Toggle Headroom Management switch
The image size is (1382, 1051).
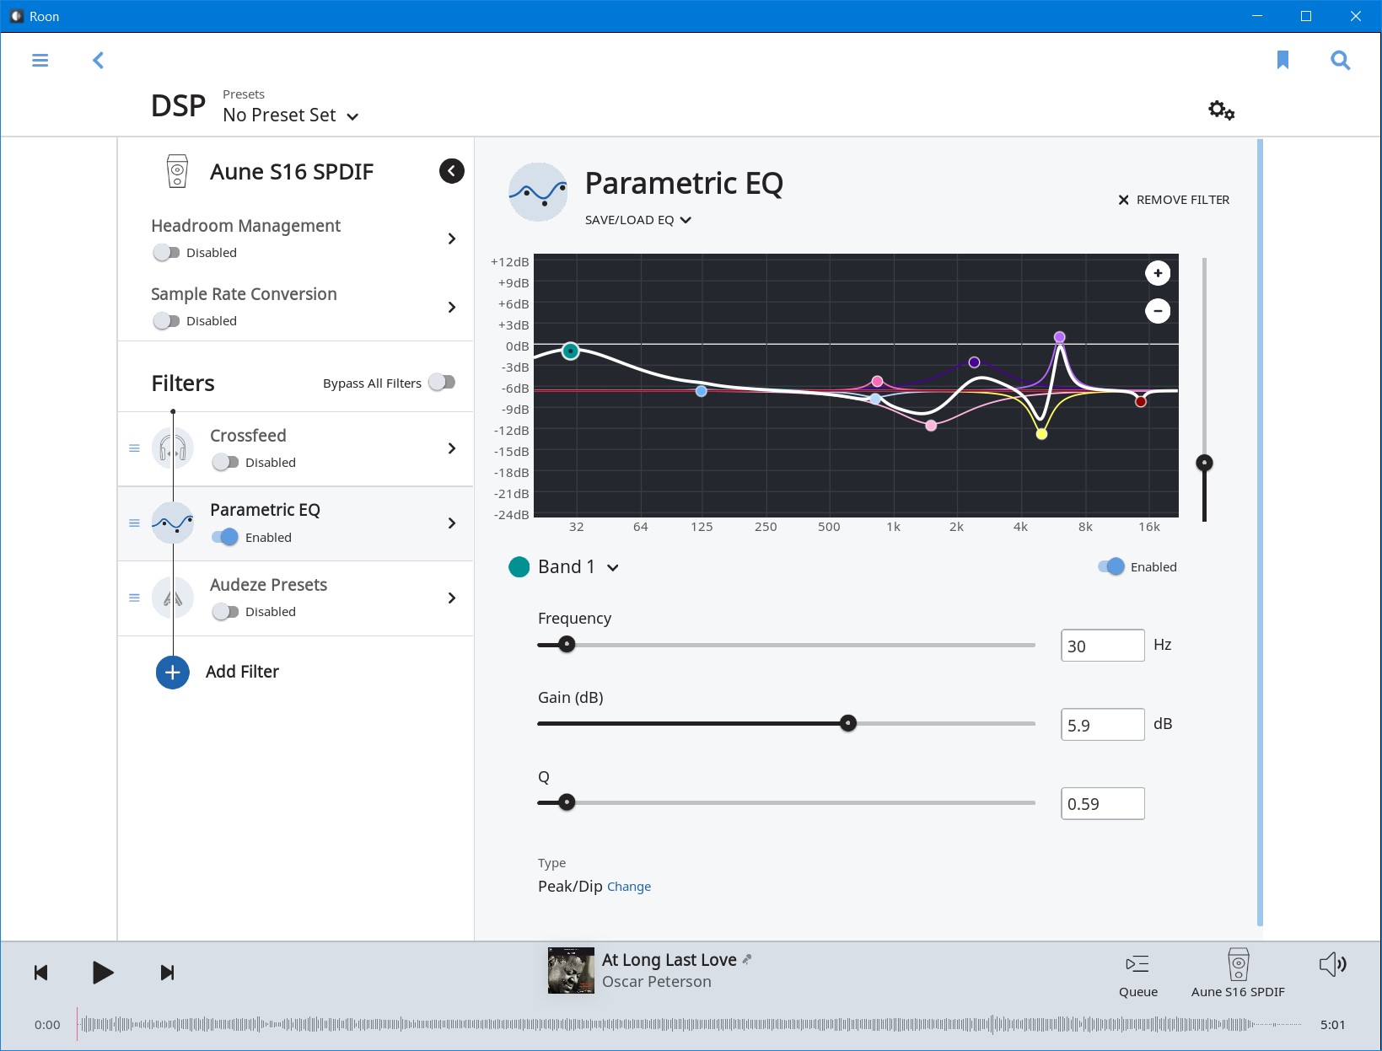[x=166, y=252]
